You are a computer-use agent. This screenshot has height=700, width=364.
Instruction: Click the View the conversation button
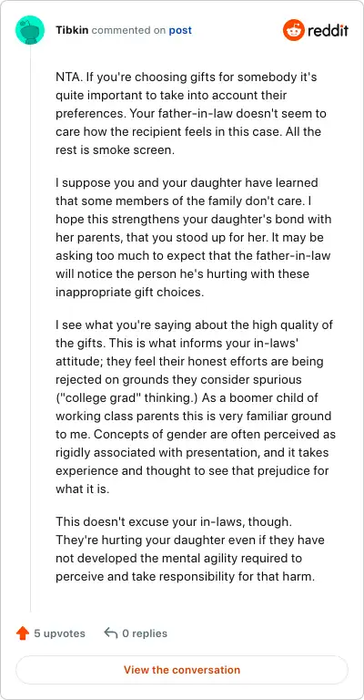click(x=182, y=670)
